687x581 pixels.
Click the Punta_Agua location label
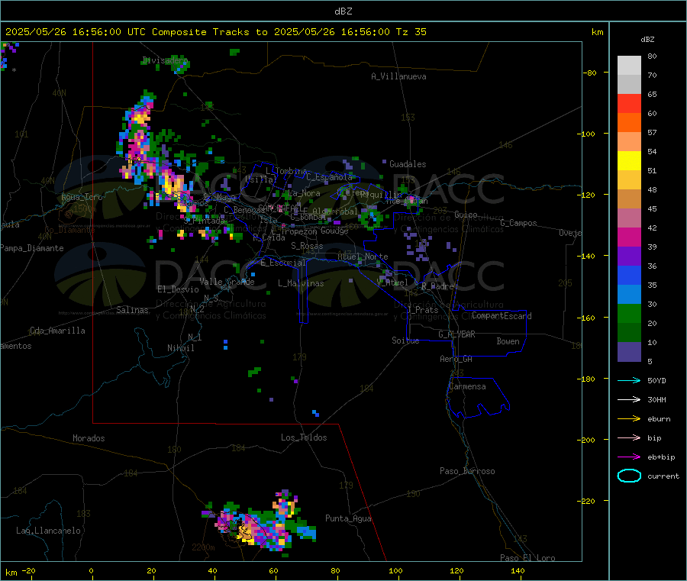click(x=348, y=518)
